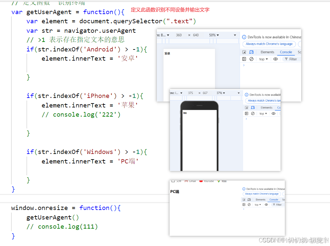Toggle device toolbar icon in PC端 DevTools
The height and width of the screenshot is (246, 330).
point(249,200)
